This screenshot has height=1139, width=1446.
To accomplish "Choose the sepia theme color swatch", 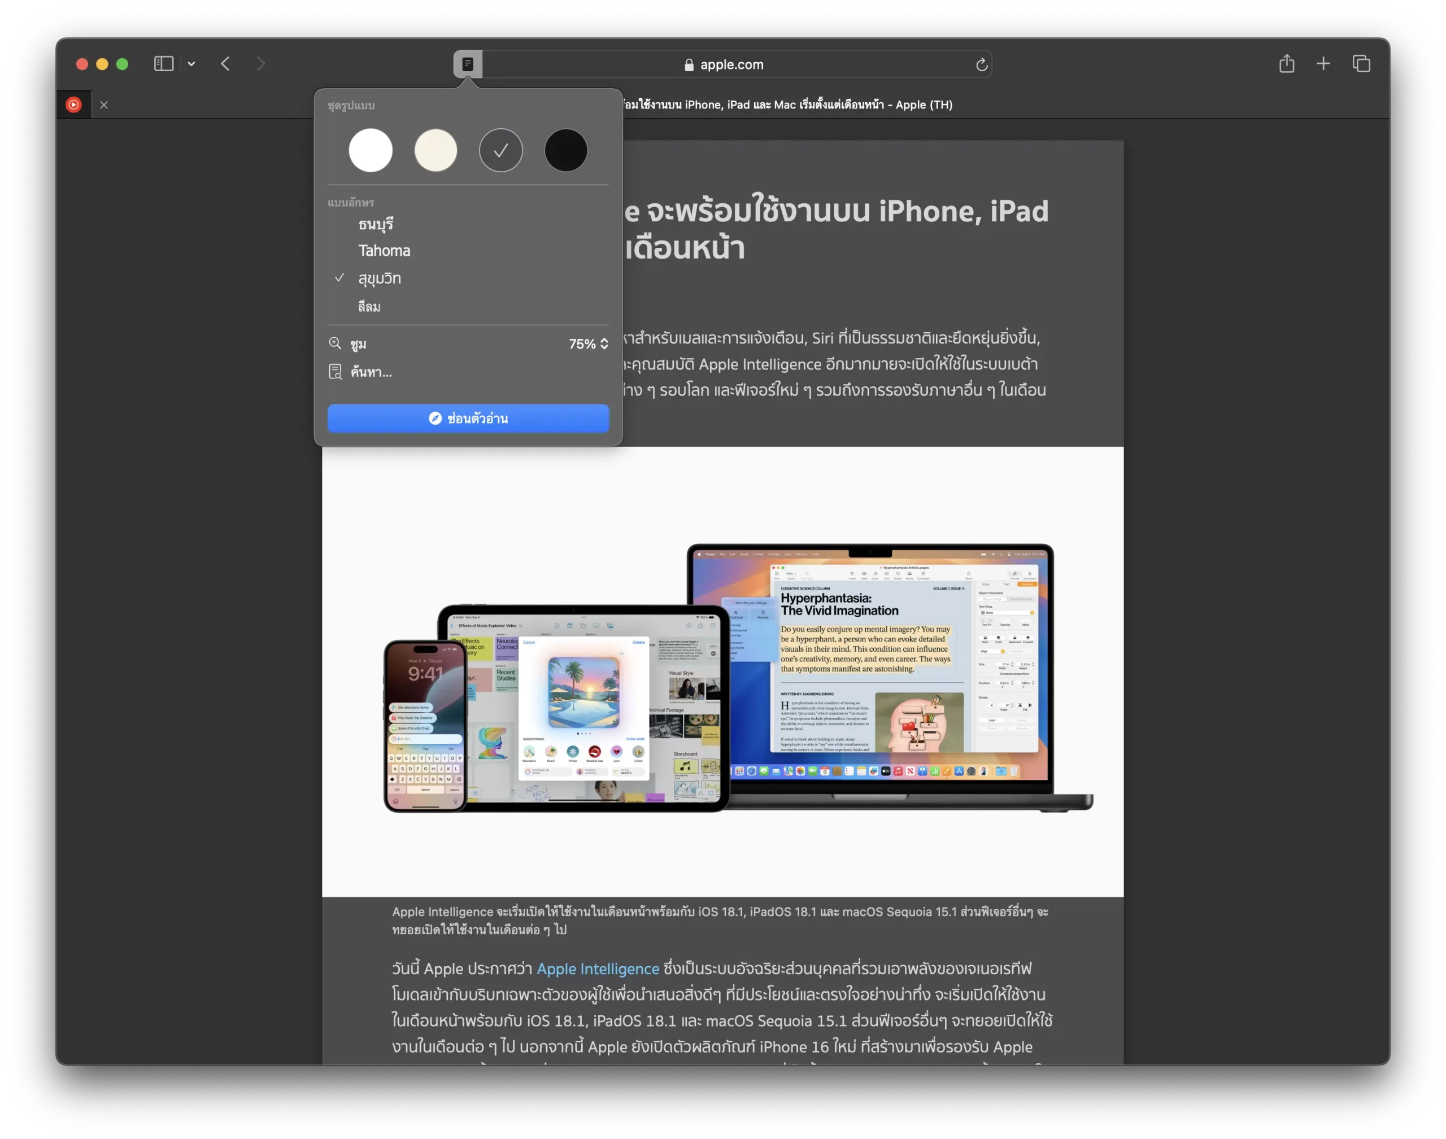I will (435, 150).
